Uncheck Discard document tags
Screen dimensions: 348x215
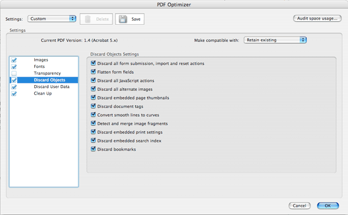(x=93, y=106)
